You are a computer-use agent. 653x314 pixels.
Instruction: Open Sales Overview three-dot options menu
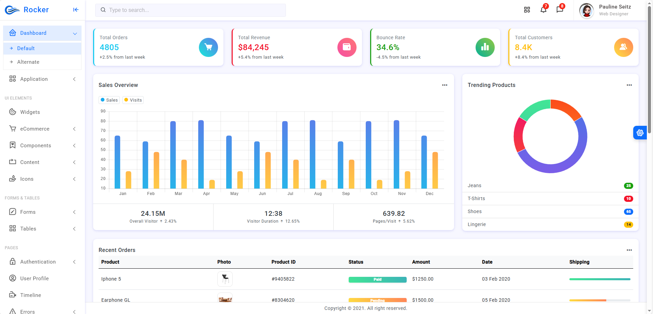[445, 85]
